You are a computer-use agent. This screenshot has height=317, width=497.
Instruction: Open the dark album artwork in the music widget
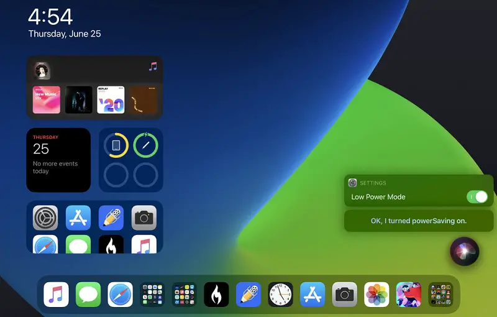[x=79, y=99]
